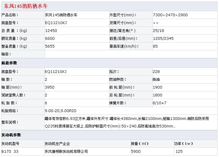Click description line starting 罐体有效容积6.93立方米
The width and height of the screenshot is (219, 157).
click(127, 119)
